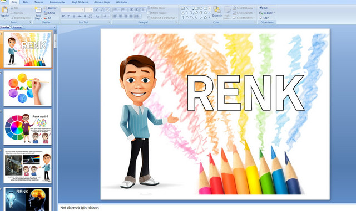Open the Slayt Gösterisi tab

(x=80, y=2)
